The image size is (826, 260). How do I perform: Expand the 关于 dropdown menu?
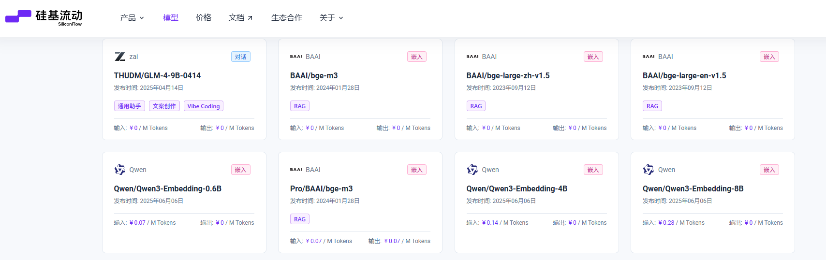click(x=331, y=18)
